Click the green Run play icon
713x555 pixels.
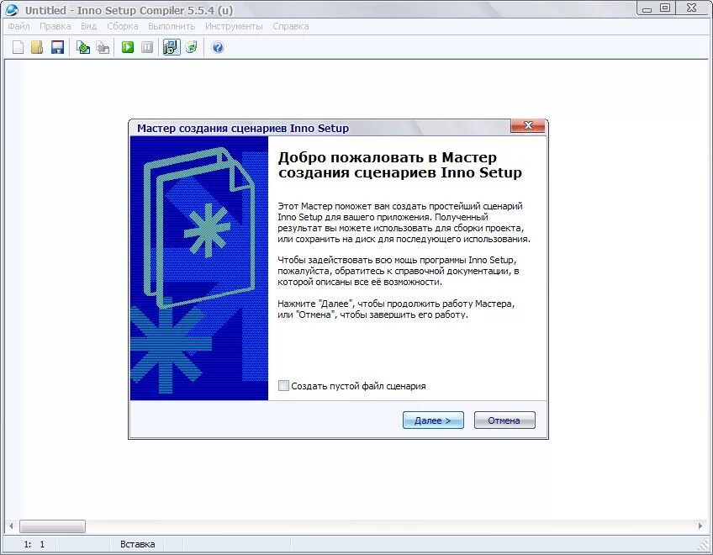click(x=128, y=47)
